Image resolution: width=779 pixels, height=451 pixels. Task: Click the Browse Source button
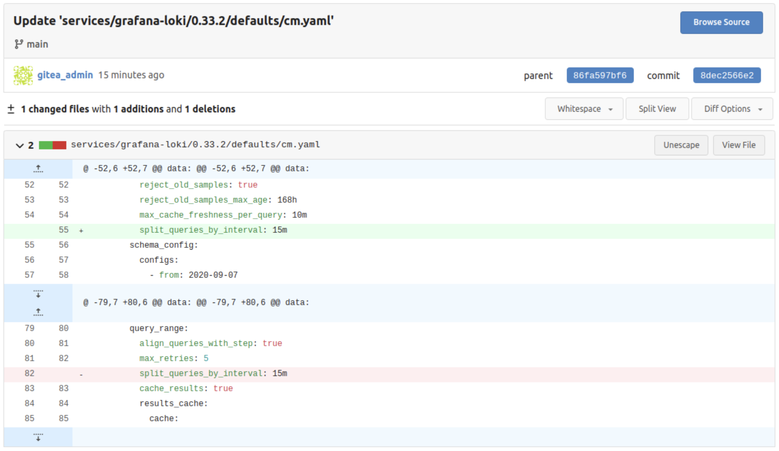721,22
